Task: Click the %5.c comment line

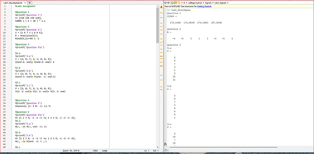Action: (18, 147)
